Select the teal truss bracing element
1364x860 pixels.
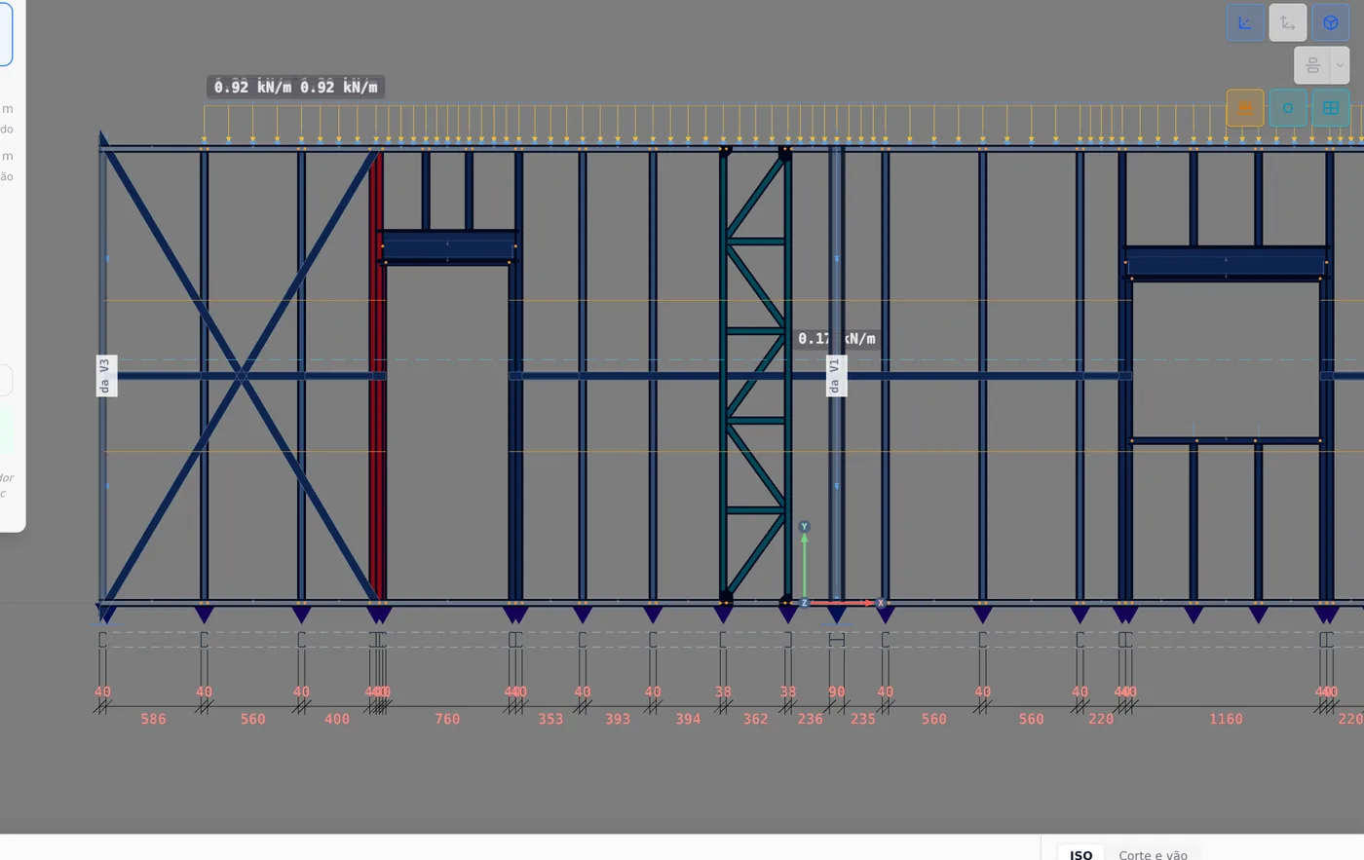point(756,375)
